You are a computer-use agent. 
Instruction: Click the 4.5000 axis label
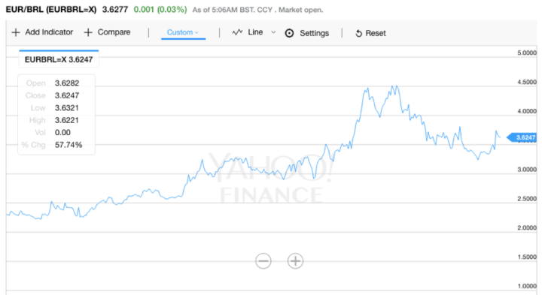coord(527,82)
